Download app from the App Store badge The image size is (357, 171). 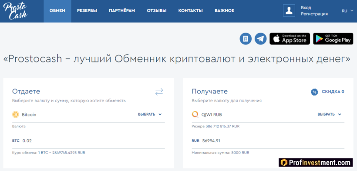click(290, 39)
